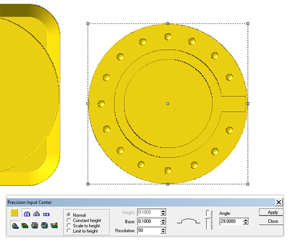Viewport: 291px width, 243px height.
Task: Decrease the Resolution with down arrow
Action: click(163, 232)
